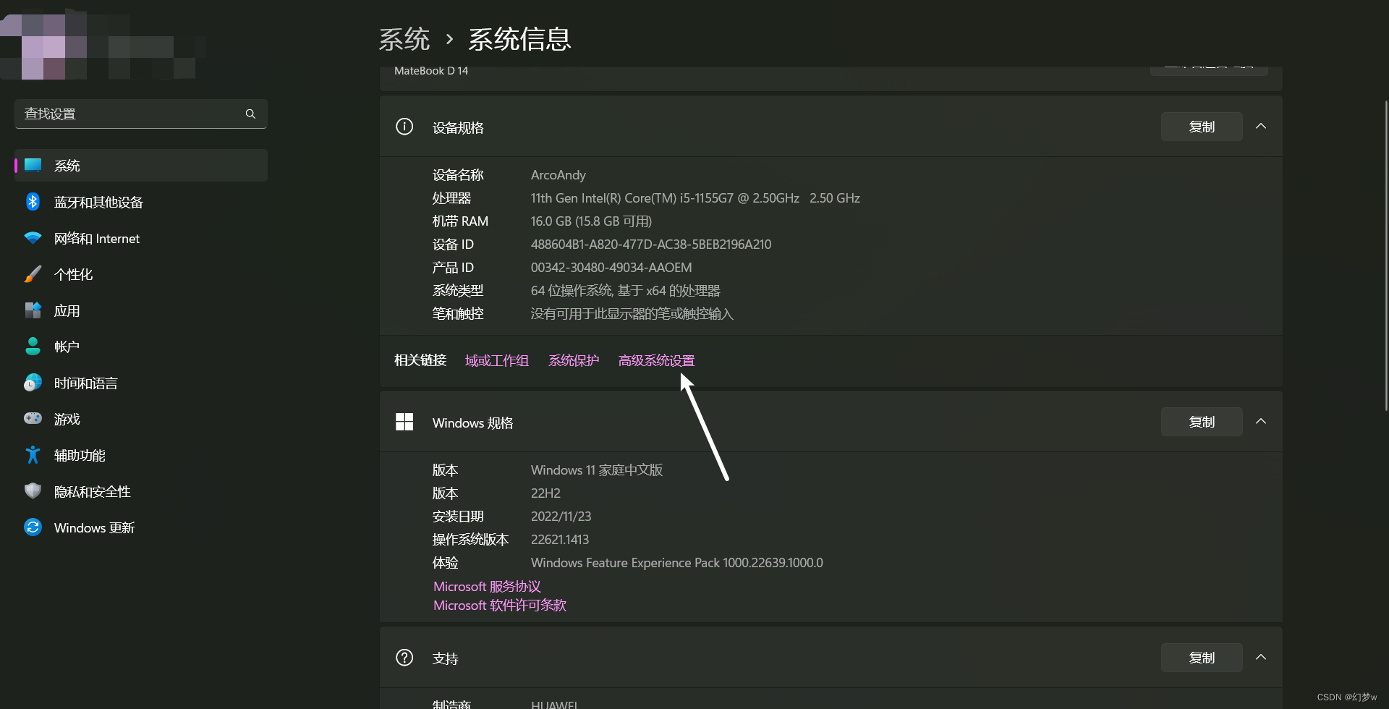Viewport: 1389px width, 709px height.
Task: Open Microsoft 服务协议 link
Action: [x=487, y=587]
